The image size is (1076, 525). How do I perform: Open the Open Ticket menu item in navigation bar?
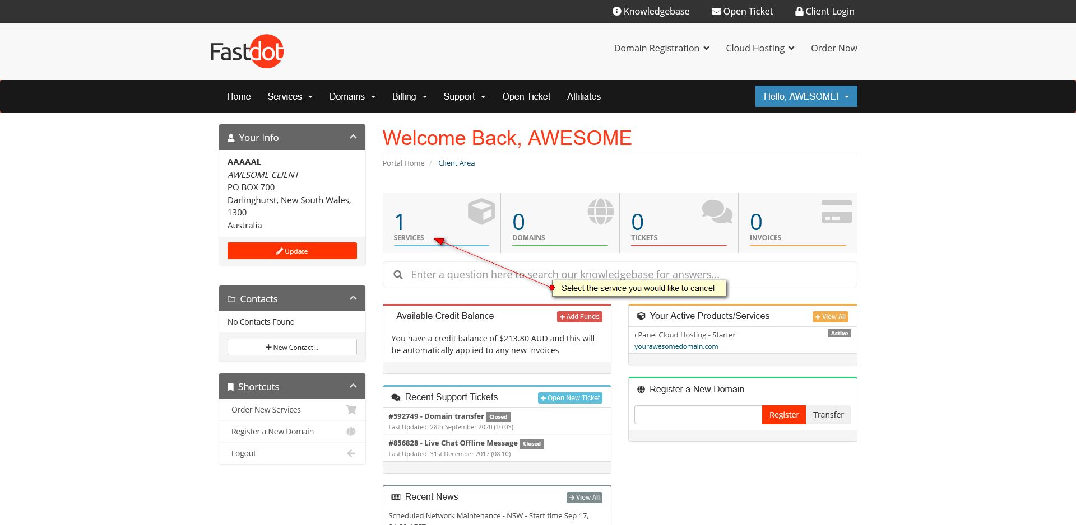(x=526, y=96)
